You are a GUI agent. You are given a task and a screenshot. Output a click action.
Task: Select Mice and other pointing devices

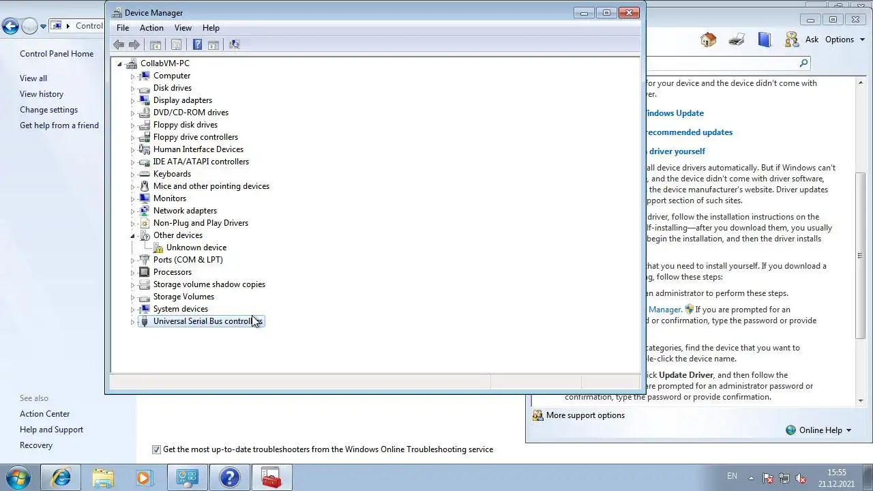click(211, 186)
